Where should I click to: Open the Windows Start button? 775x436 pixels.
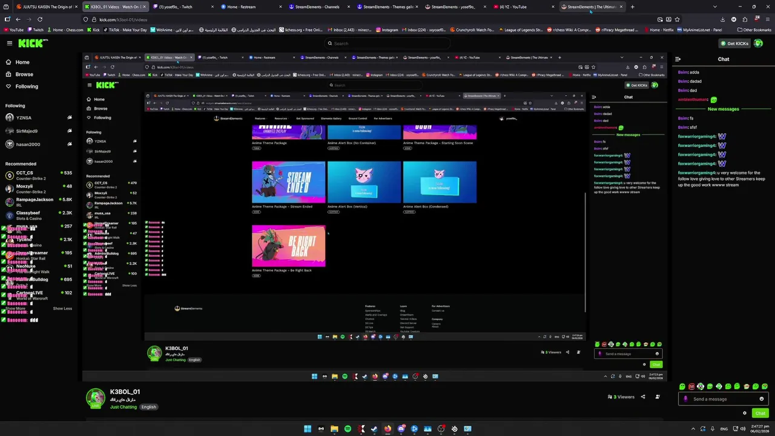coord(308,429)
